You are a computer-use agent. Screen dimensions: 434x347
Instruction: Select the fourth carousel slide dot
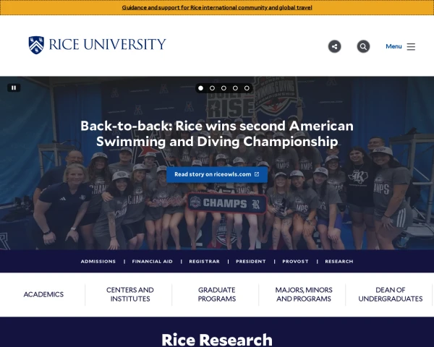[x=235, y=88]
